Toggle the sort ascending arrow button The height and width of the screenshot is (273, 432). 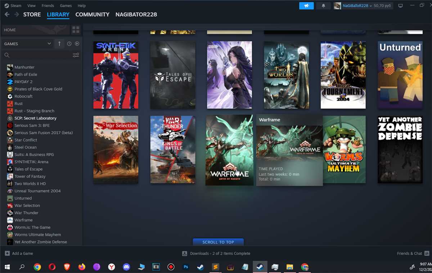click(x=59, y=44)
